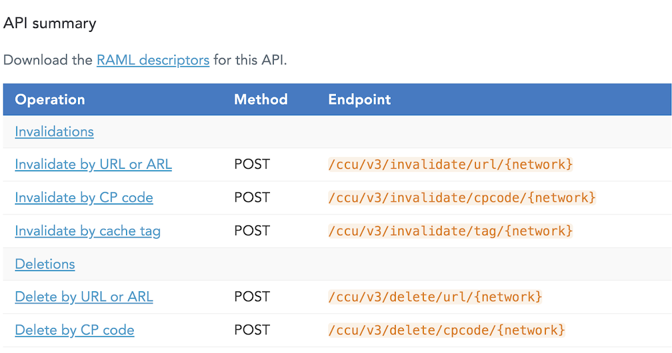Click the Invalidations table row
This screenshot has width=672, height=353.
(x=336, y=132)
